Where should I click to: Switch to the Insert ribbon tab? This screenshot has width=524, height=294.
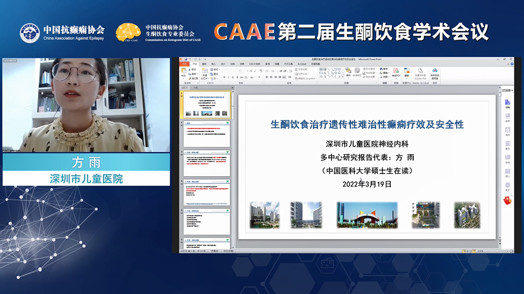[214, 64]
